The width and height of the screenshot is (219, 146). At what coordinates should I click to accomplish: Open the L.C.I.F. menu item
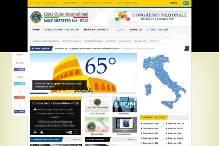(x=121, y=30)
